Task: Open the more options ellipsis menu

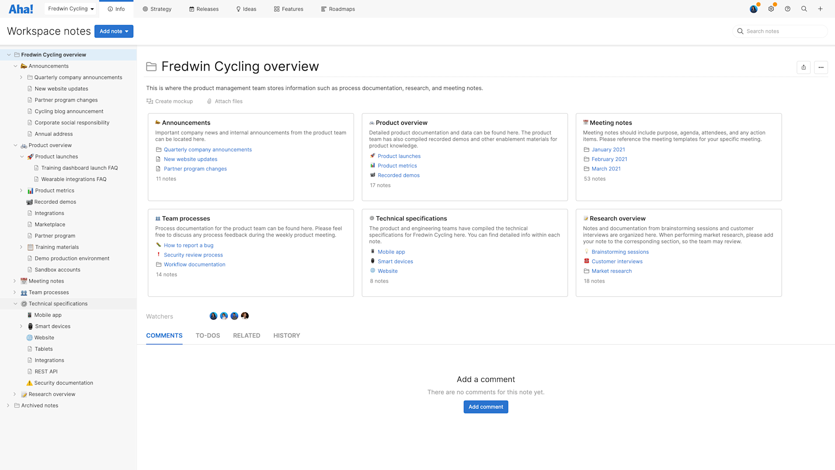Action: point(821,67)
